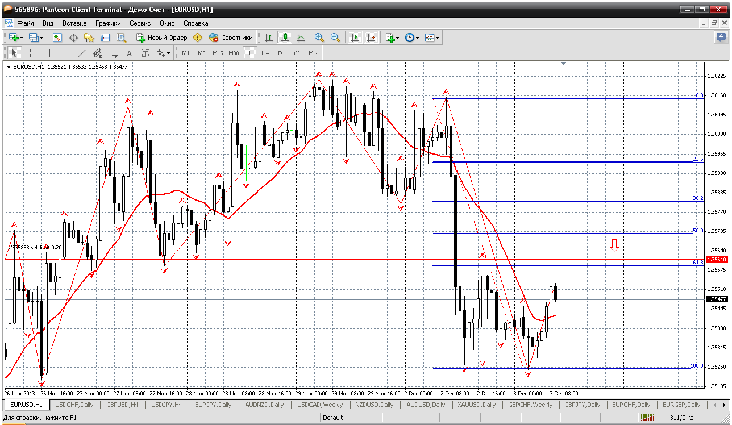Viewport: 732px width, 425px height.
Task: Expand the New Chart dropdown arrow
Action: point(22,38)
